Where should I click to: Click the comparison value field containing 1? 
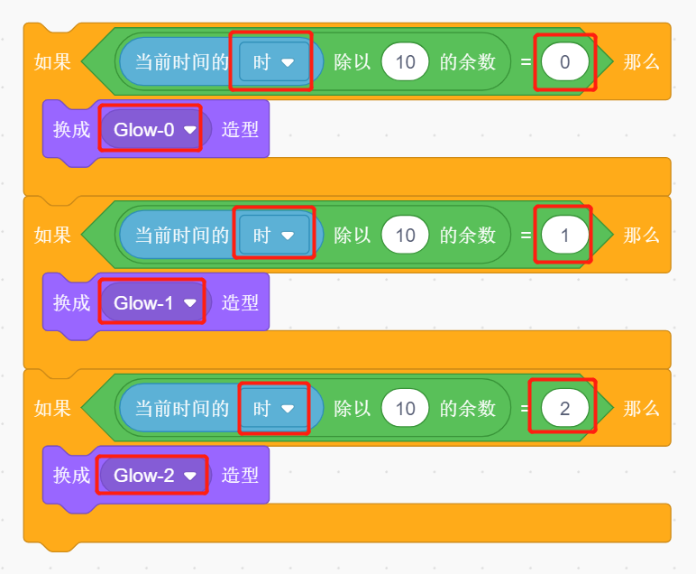pyautogui.click(x=564, y=235)
